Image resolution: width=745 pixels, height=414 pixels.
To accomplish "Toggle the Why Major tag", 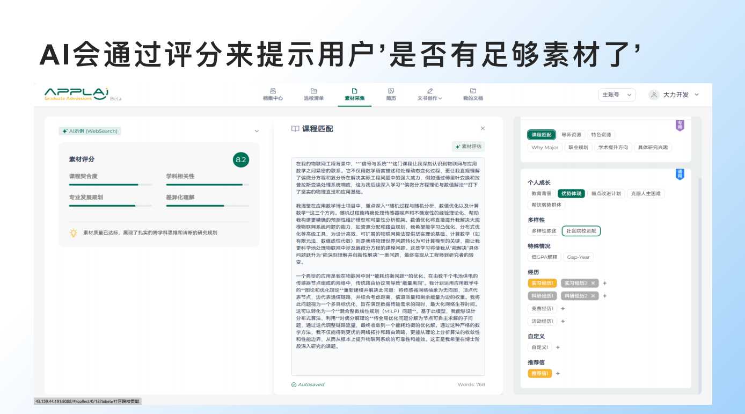I will (544, 148).
